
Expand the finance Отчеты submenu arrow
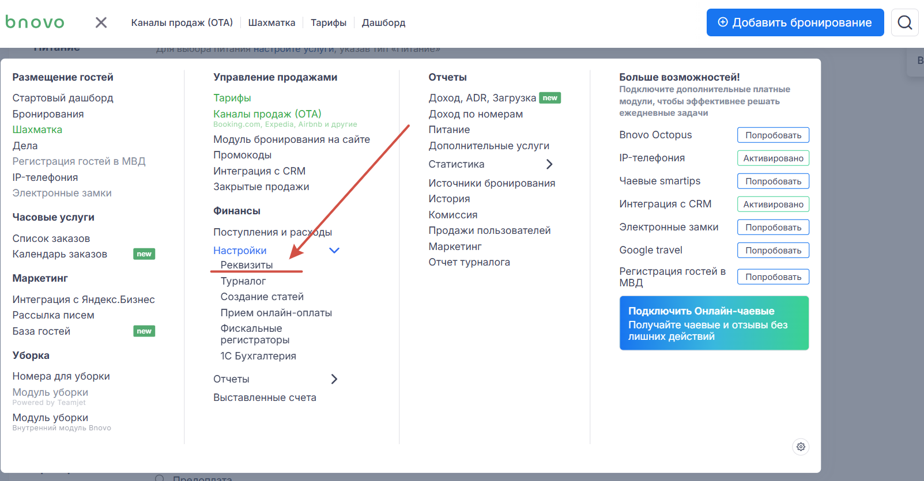pyautogui.click(x=334, y=379)
